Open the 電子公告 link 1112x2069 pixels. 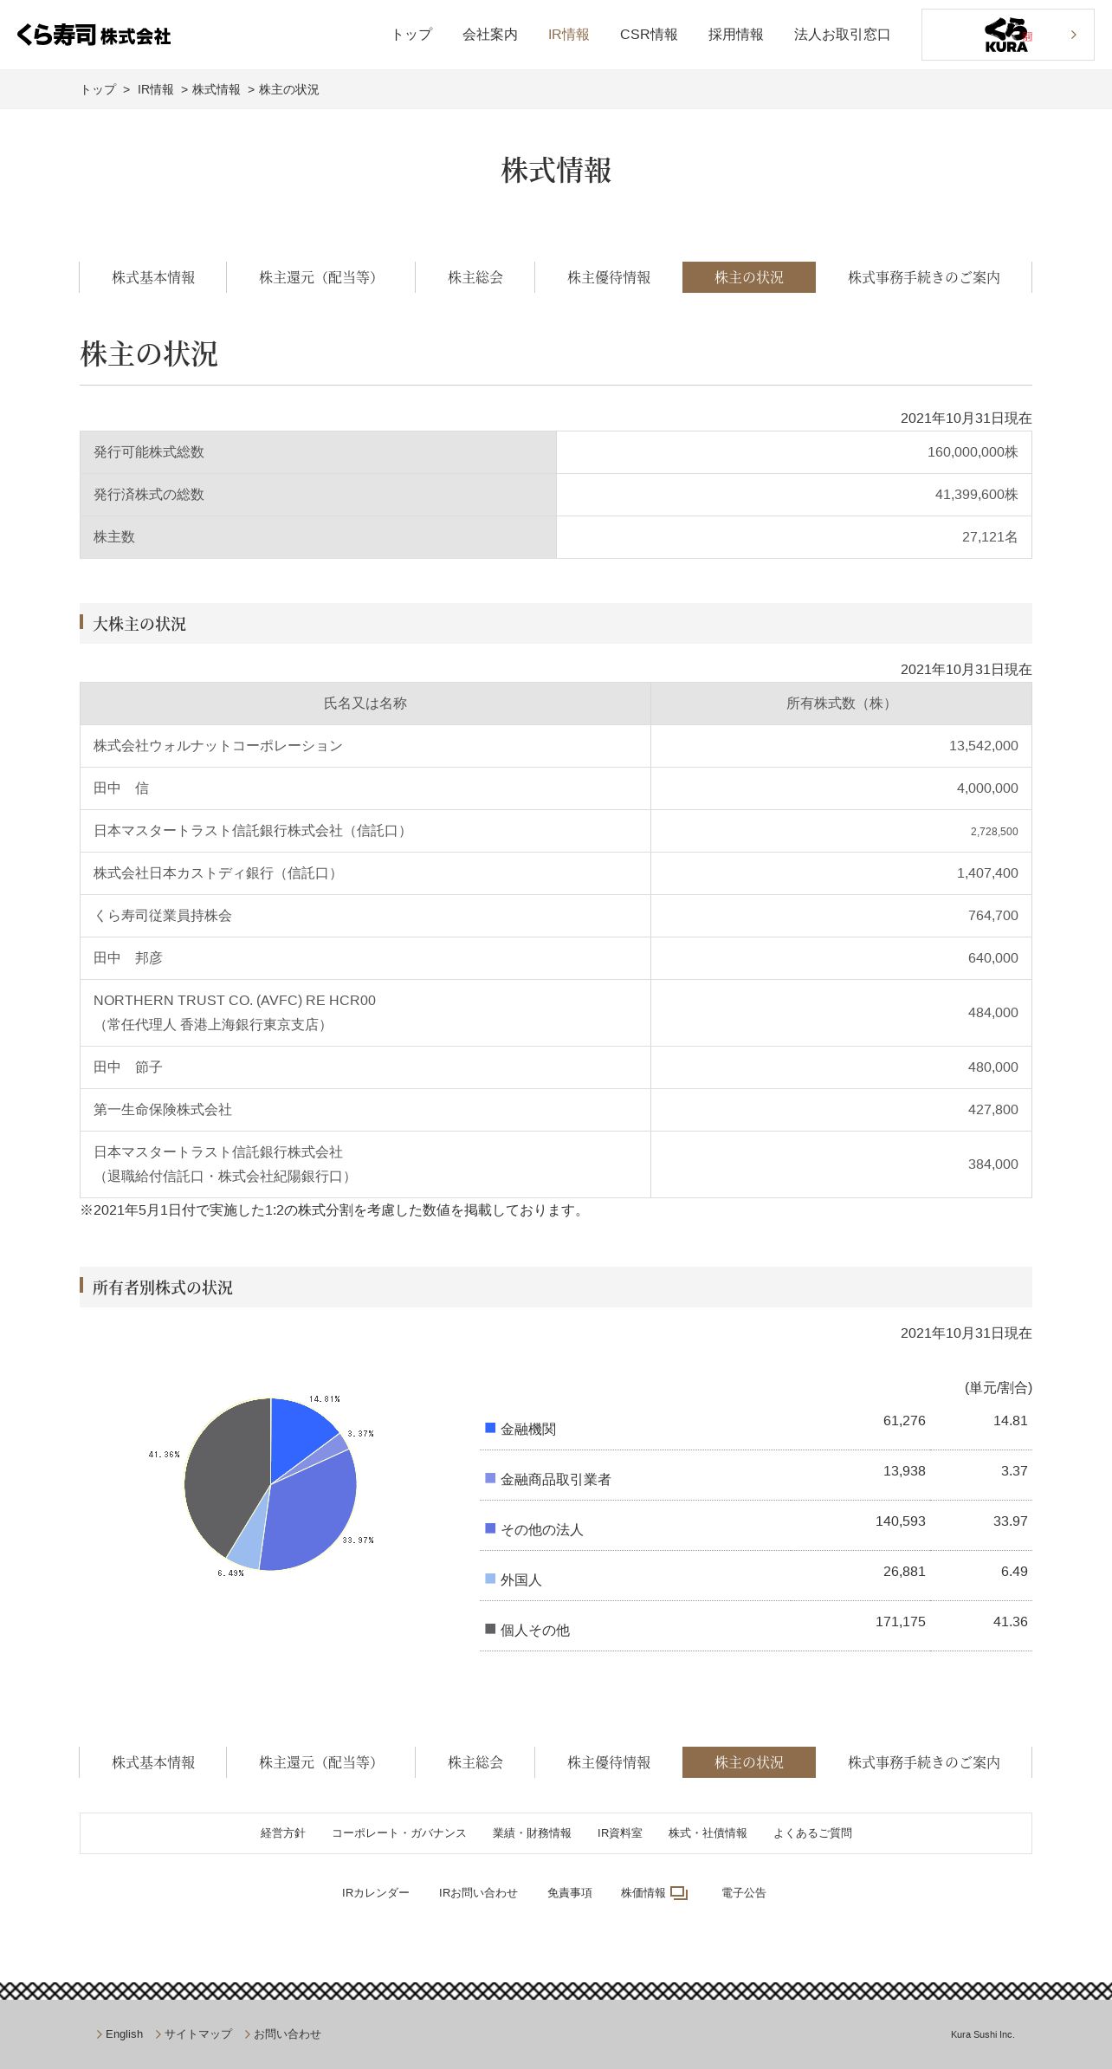(744, 1893)
